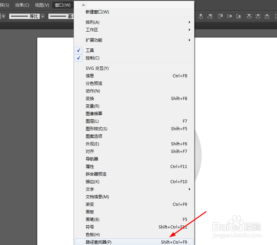This screenshot has width=277, height=245.
Task: Open the 等比 stroke profile dropdown
Action: coord(43,16)
